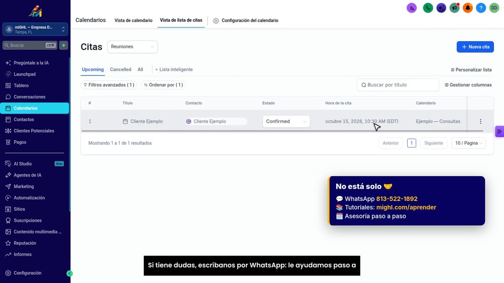Open the Reuniones calendar dropdown
Screen dimensions: 504x283
[132, 47]
